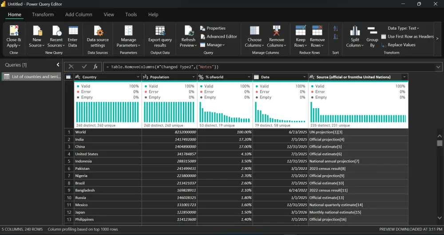Click the Remove Columns icon

click(276, 31)
